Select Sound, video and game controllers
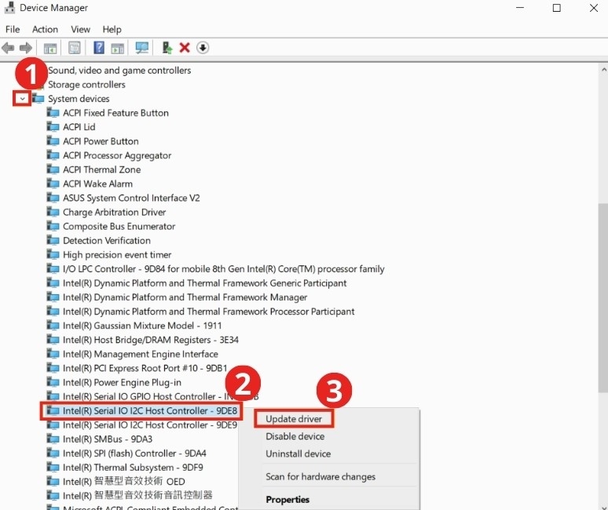 pos(119,71)
